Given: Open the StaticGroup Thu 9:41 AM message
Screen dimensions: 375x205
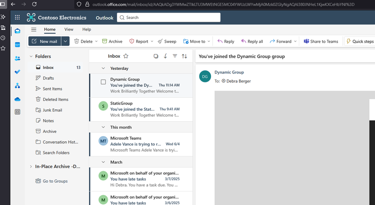Looking at the screenshot, I should 141,109.
